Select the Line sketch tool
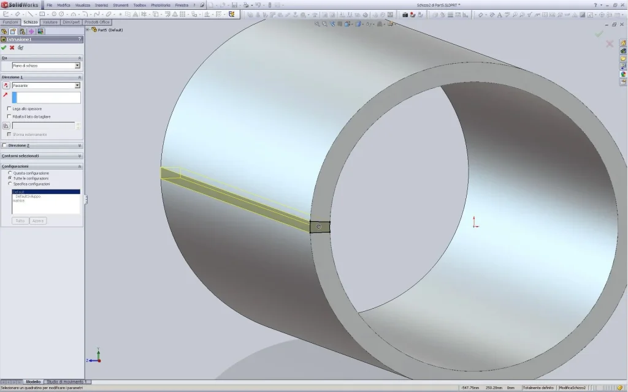The height and width of the screenshot is (392, 628). [x=31, y=15]
